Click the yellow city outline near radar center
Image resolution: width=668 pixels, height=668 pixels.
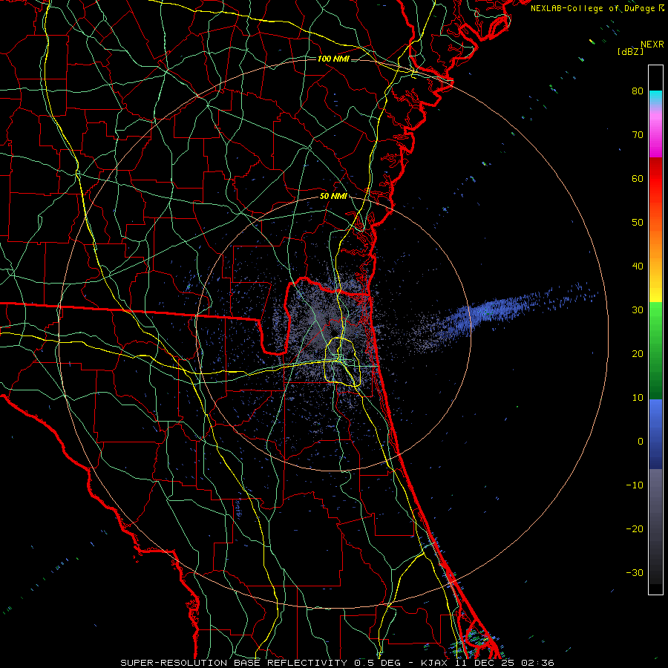point(344,361)
